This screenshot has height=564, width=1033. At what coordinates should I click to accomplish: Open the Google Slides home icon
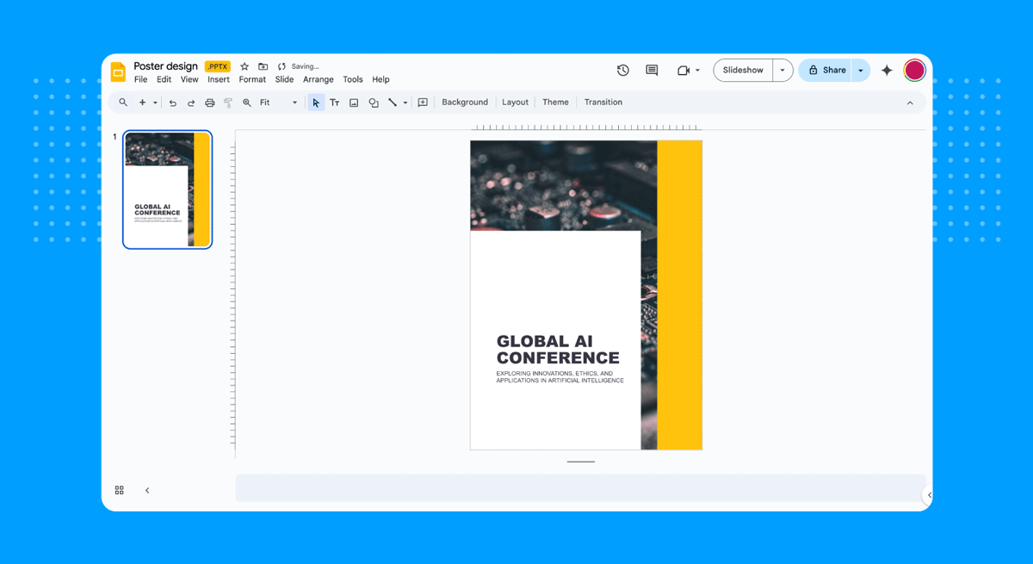[x=118, y=71]
